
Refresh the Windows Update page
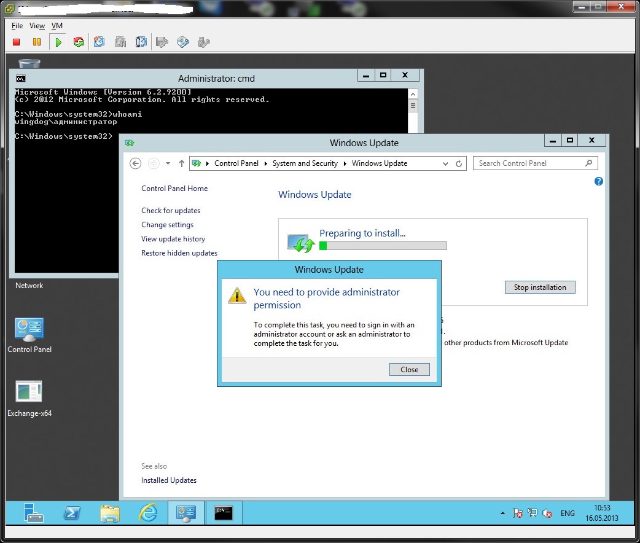coord(459,164)
